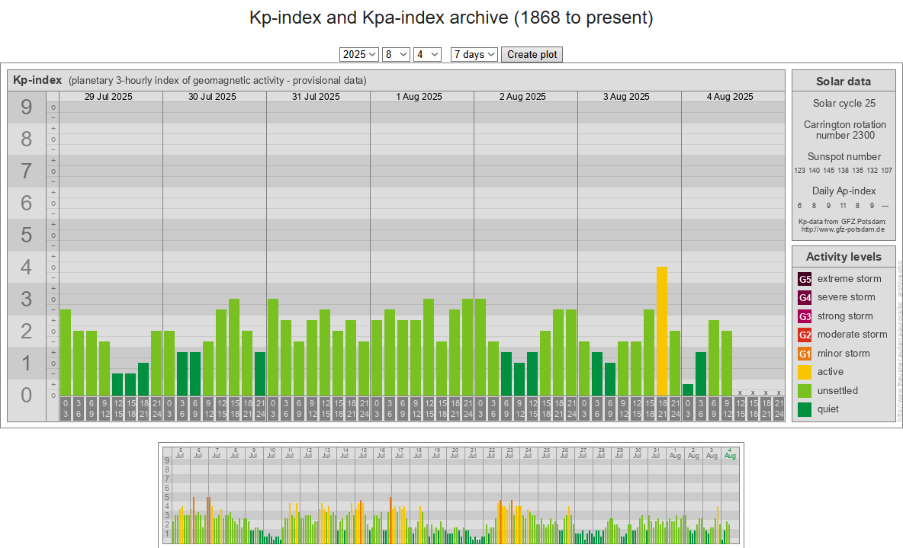Select the yellow active level swatch
Image resolution: width=903 pixels, height=548 pixels.
pyautogui.click(x=805, y=372)
